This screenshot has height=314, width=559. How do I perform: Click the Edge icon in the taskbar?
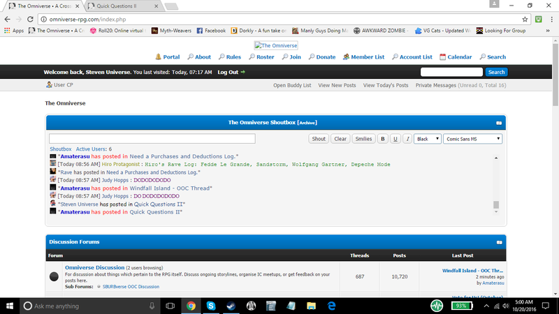pyautogui.click(x=333, y=306)
